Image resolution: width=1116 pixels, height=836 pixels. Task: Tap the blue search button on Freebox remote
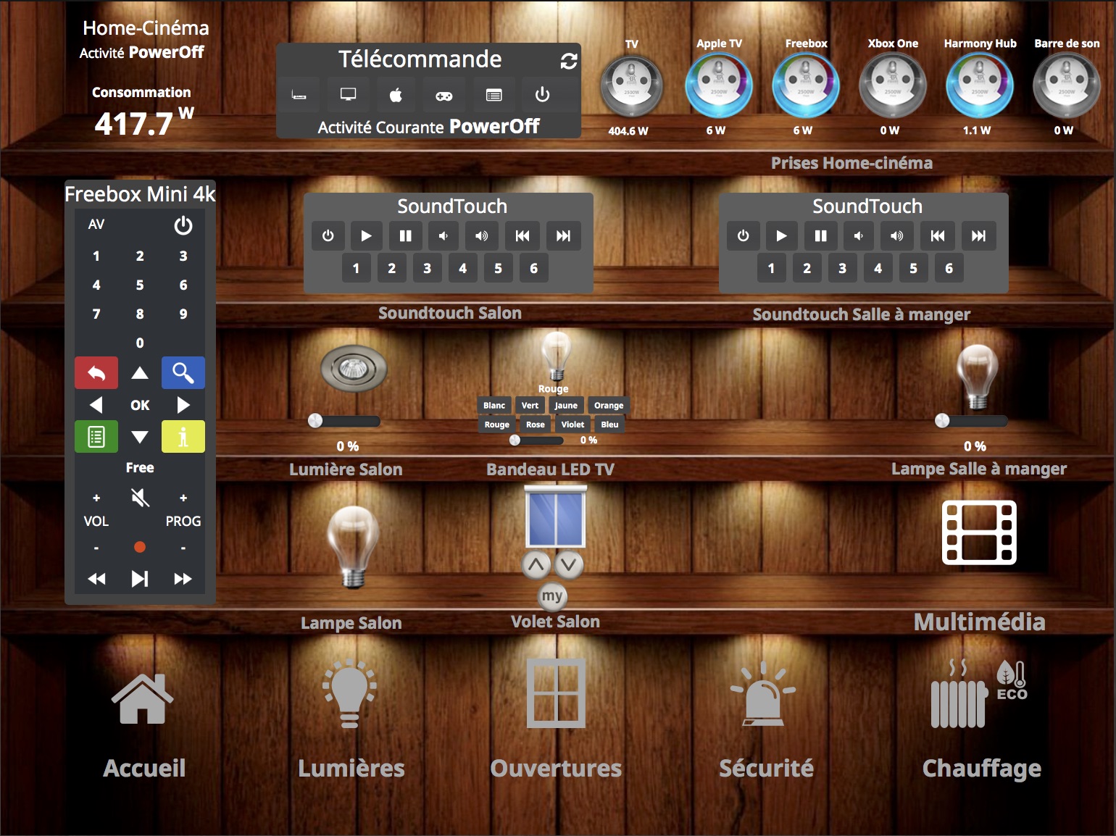point(183,373)
